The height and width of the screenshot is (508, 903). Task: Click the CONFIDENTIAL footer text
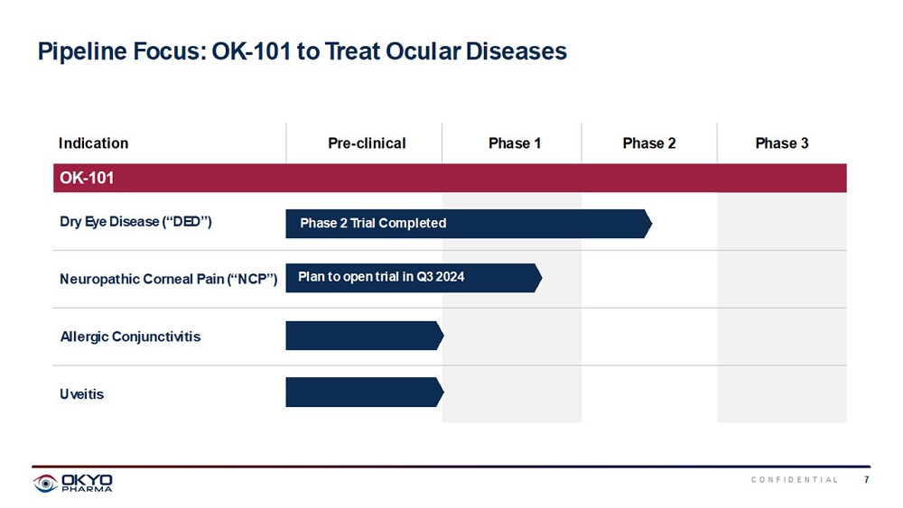point(795,479)
